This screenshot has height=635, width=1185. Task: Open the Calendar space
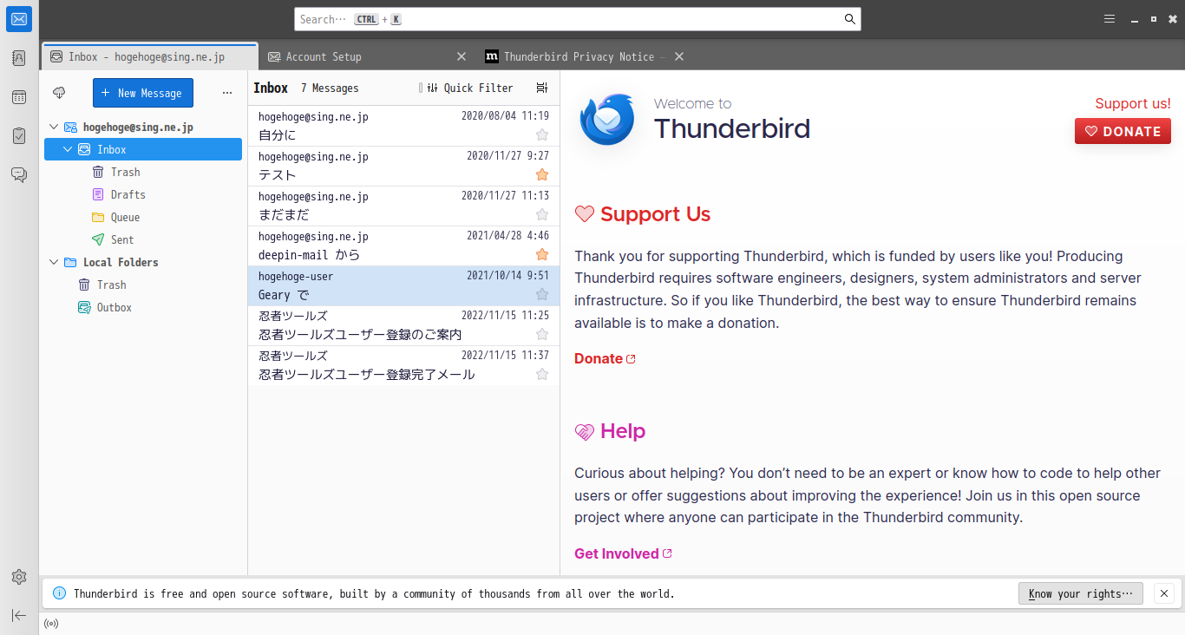point(19,97)
